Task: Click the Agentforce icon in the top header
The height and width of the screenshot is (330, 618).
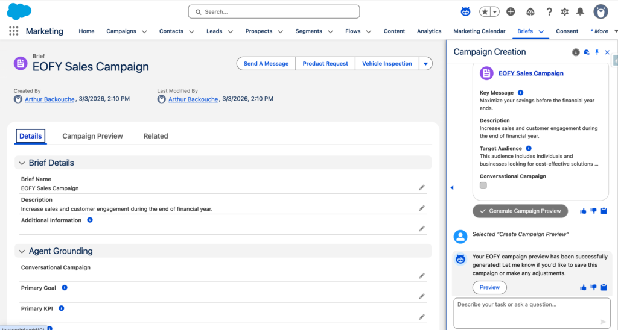Action: [465, 11]
